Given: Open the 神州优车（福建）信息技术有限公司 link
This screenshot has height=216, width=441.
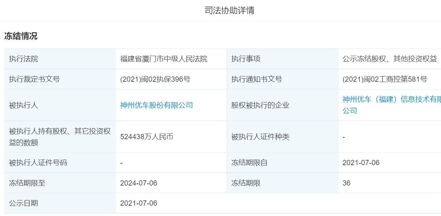Looking at the screenshot, I should pyautogui.click(x=391, y=100).
